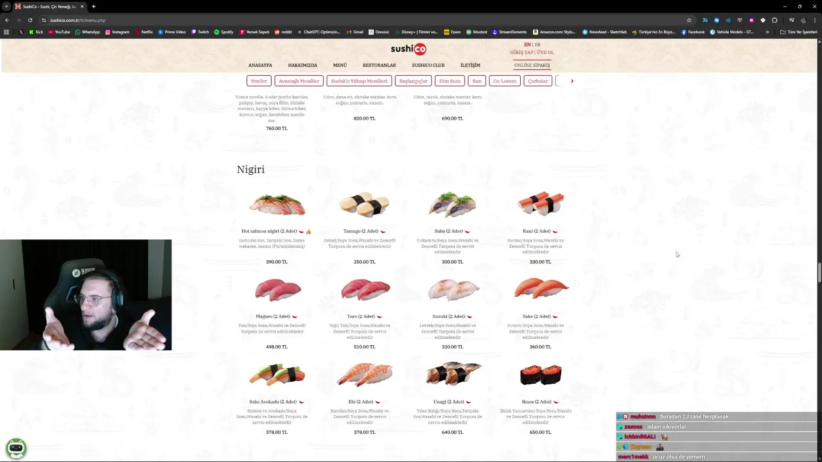Viewport: 822px width, 462px height.
Task: Open the Netflix bookmark
Action: (x=143, y=32)
